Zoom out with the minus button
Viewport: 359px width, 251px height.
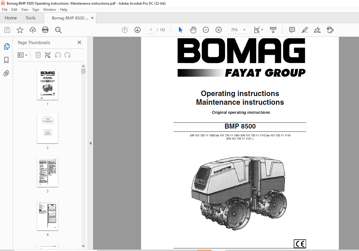(x=206, y=30)
